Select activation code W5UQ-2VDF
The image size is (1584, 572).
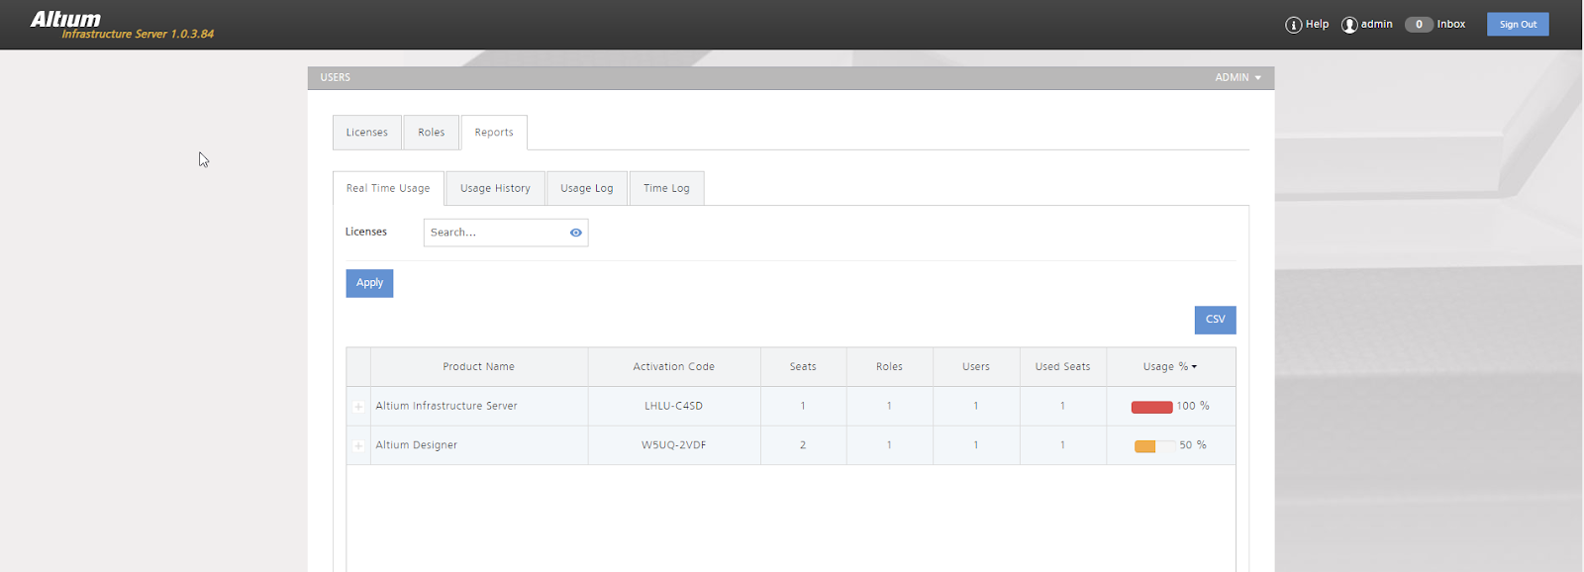coord(673,445)
